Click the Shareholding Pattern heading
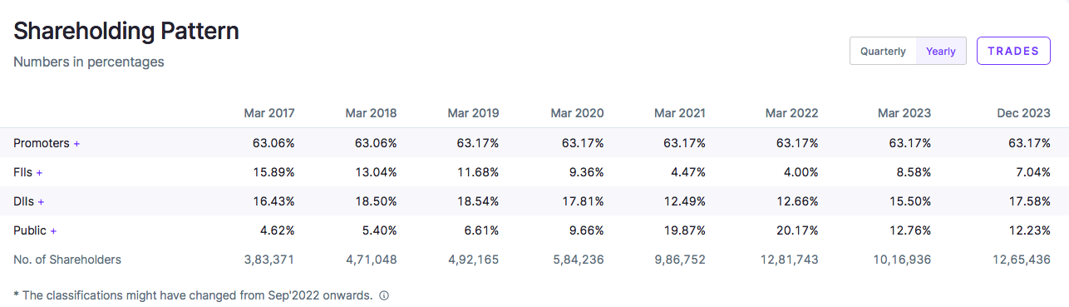 click(126, 32)
